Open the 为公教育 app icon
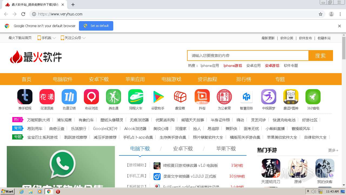 click(224, 97)
